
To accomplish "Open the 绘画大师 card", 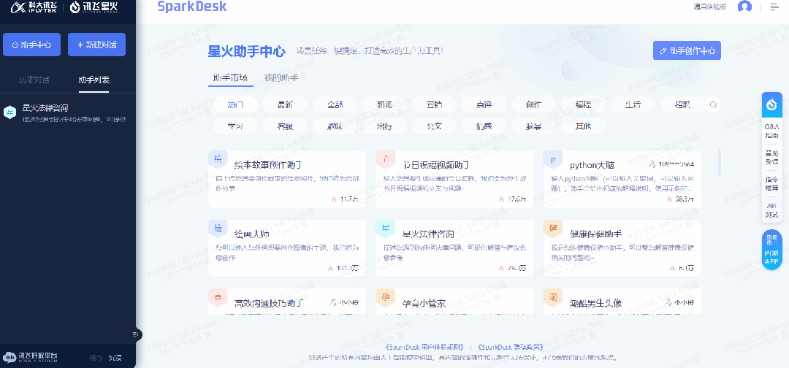I will (x=287, y=248).
